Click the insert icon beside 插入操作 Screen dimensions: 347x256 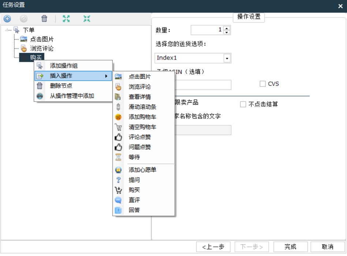(40, 76)
